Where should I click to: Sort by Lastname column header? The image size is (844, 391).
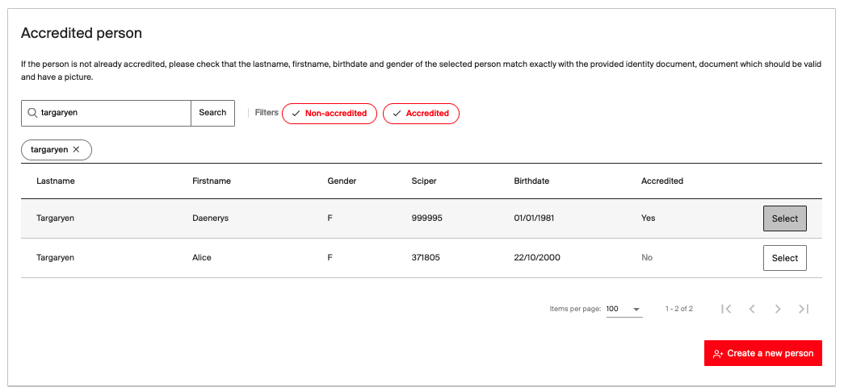56,181
